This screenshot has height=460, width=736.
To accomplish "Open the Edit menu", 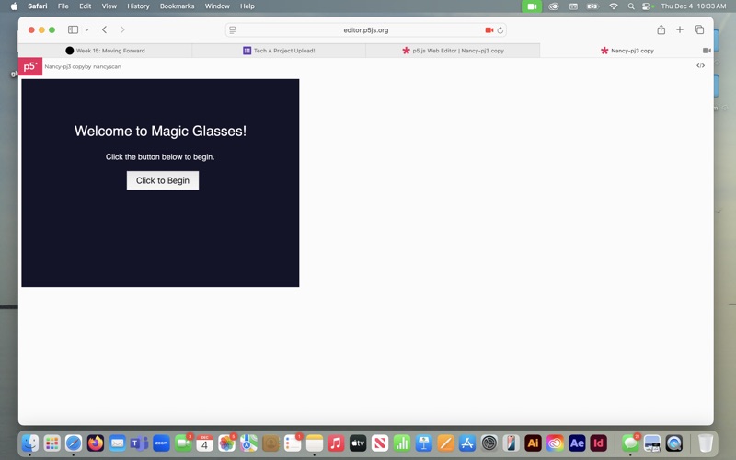I will pyautogui.click(x=85, y=6).
